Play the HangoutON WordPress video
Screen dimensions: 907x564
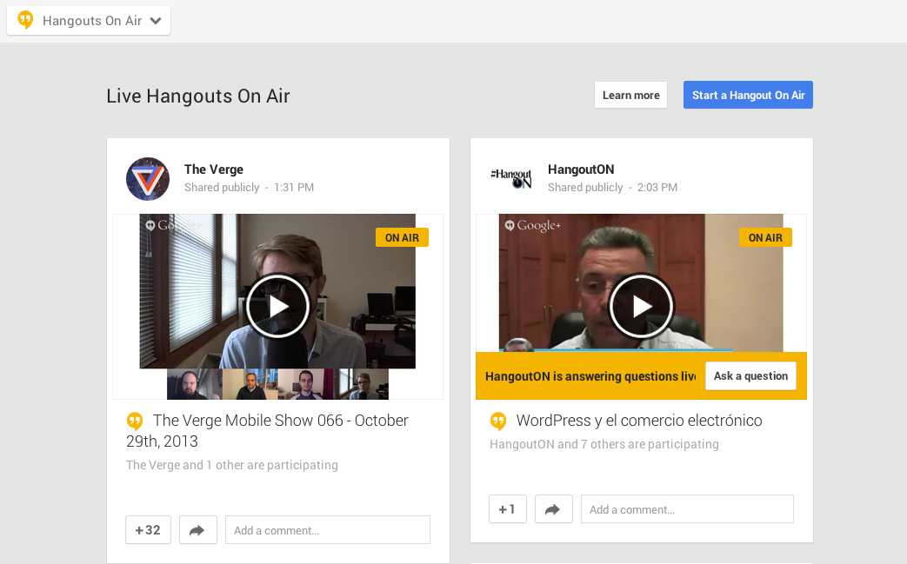[x=641, y=306]
